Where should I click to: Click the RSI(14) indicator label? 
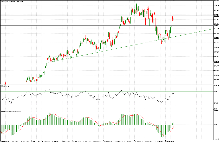click(x=5, y=86)
